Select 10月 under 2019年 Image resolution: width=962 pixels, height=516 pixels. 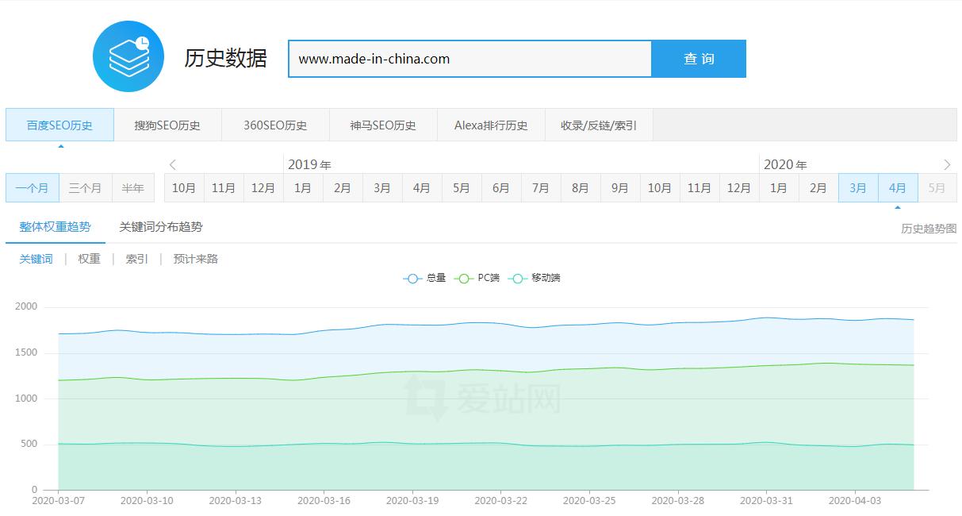pos(183,187)
